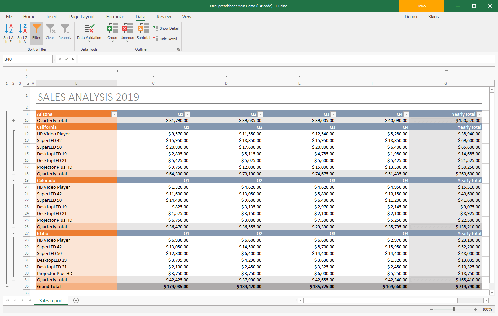Select the Sort Z to A tool

pos(22,33)
